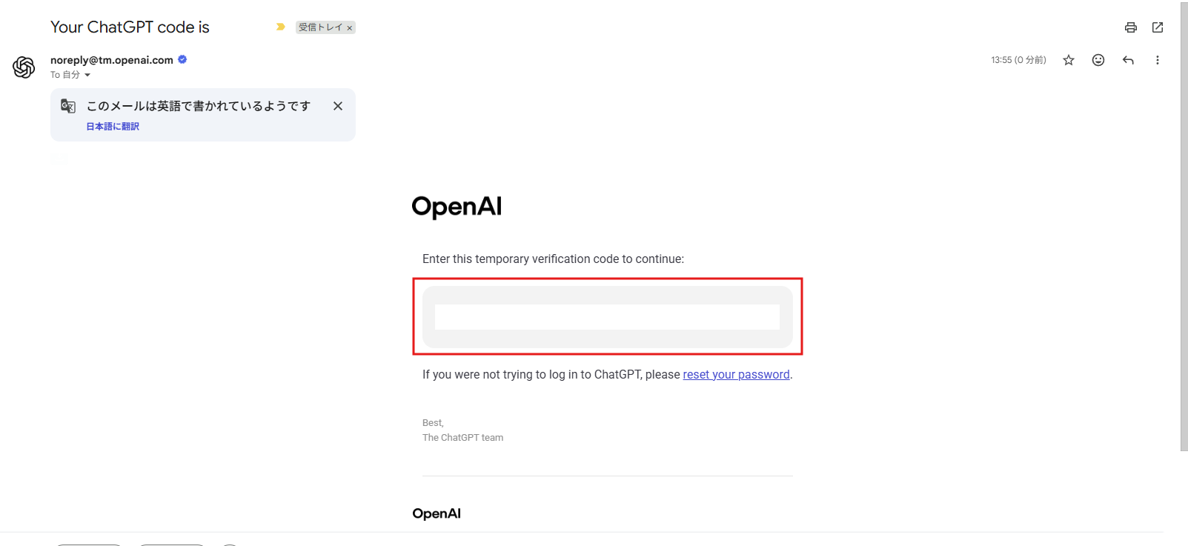Click the vertical scrollbar on the right
This screenshot has height=546, width=1188.
1184,222
